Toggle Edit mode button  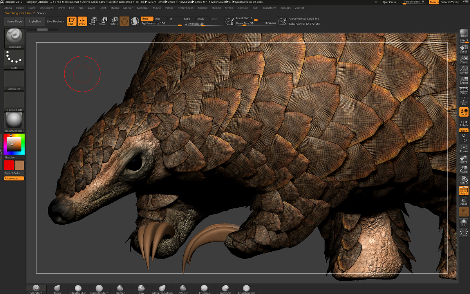tap(71, 21)
